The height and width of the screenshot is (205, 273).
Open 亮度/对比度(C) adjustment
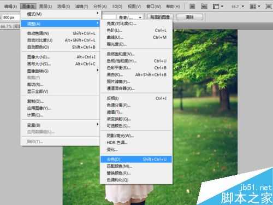click(x=136, y=24)
